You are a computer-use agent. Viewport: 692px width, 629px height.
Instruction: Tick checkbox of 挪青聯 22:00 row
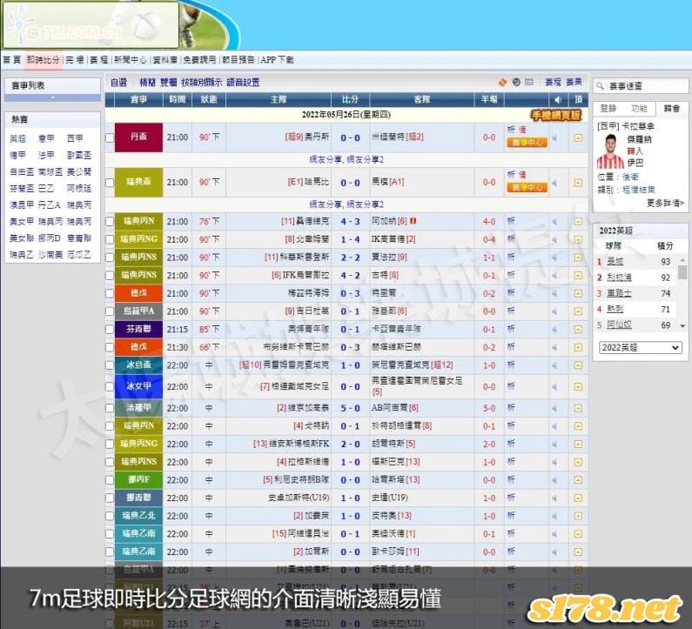pyautogui.click(x=110, y=498)
